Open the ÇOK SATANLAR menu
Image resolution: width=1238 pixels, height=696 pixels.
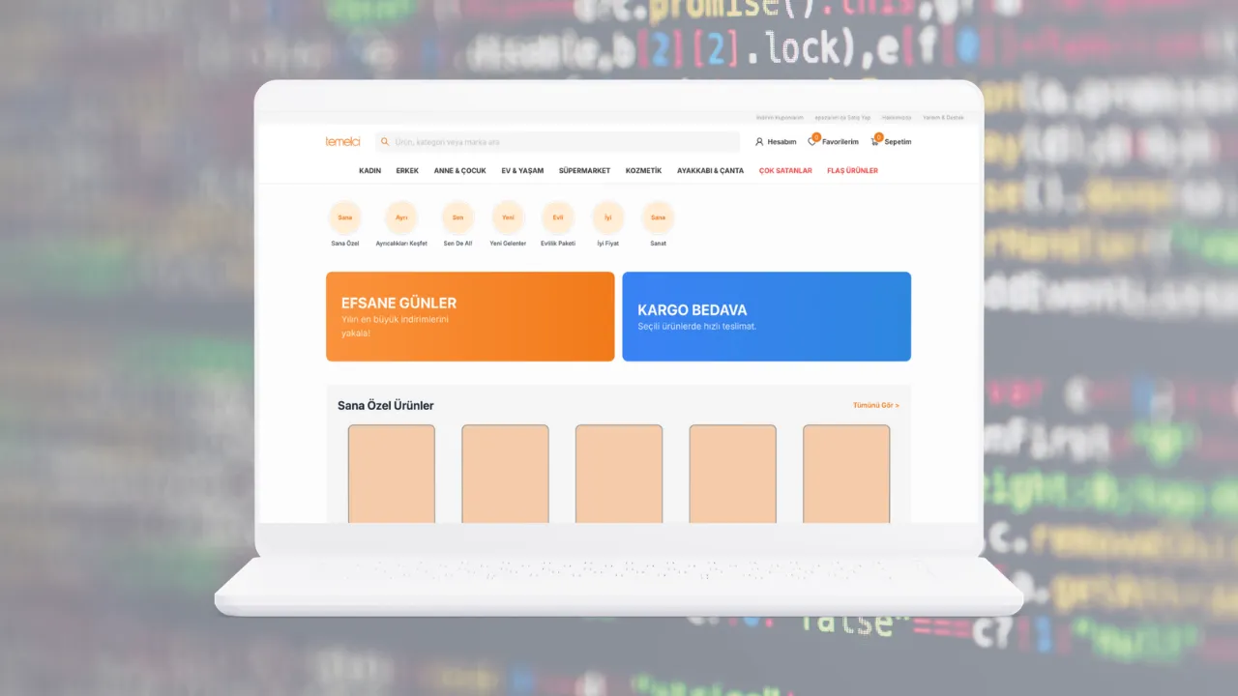(x=785, y=171)
